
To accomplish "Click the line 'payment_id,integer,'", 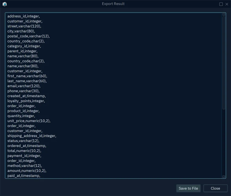I will (24, 156).
